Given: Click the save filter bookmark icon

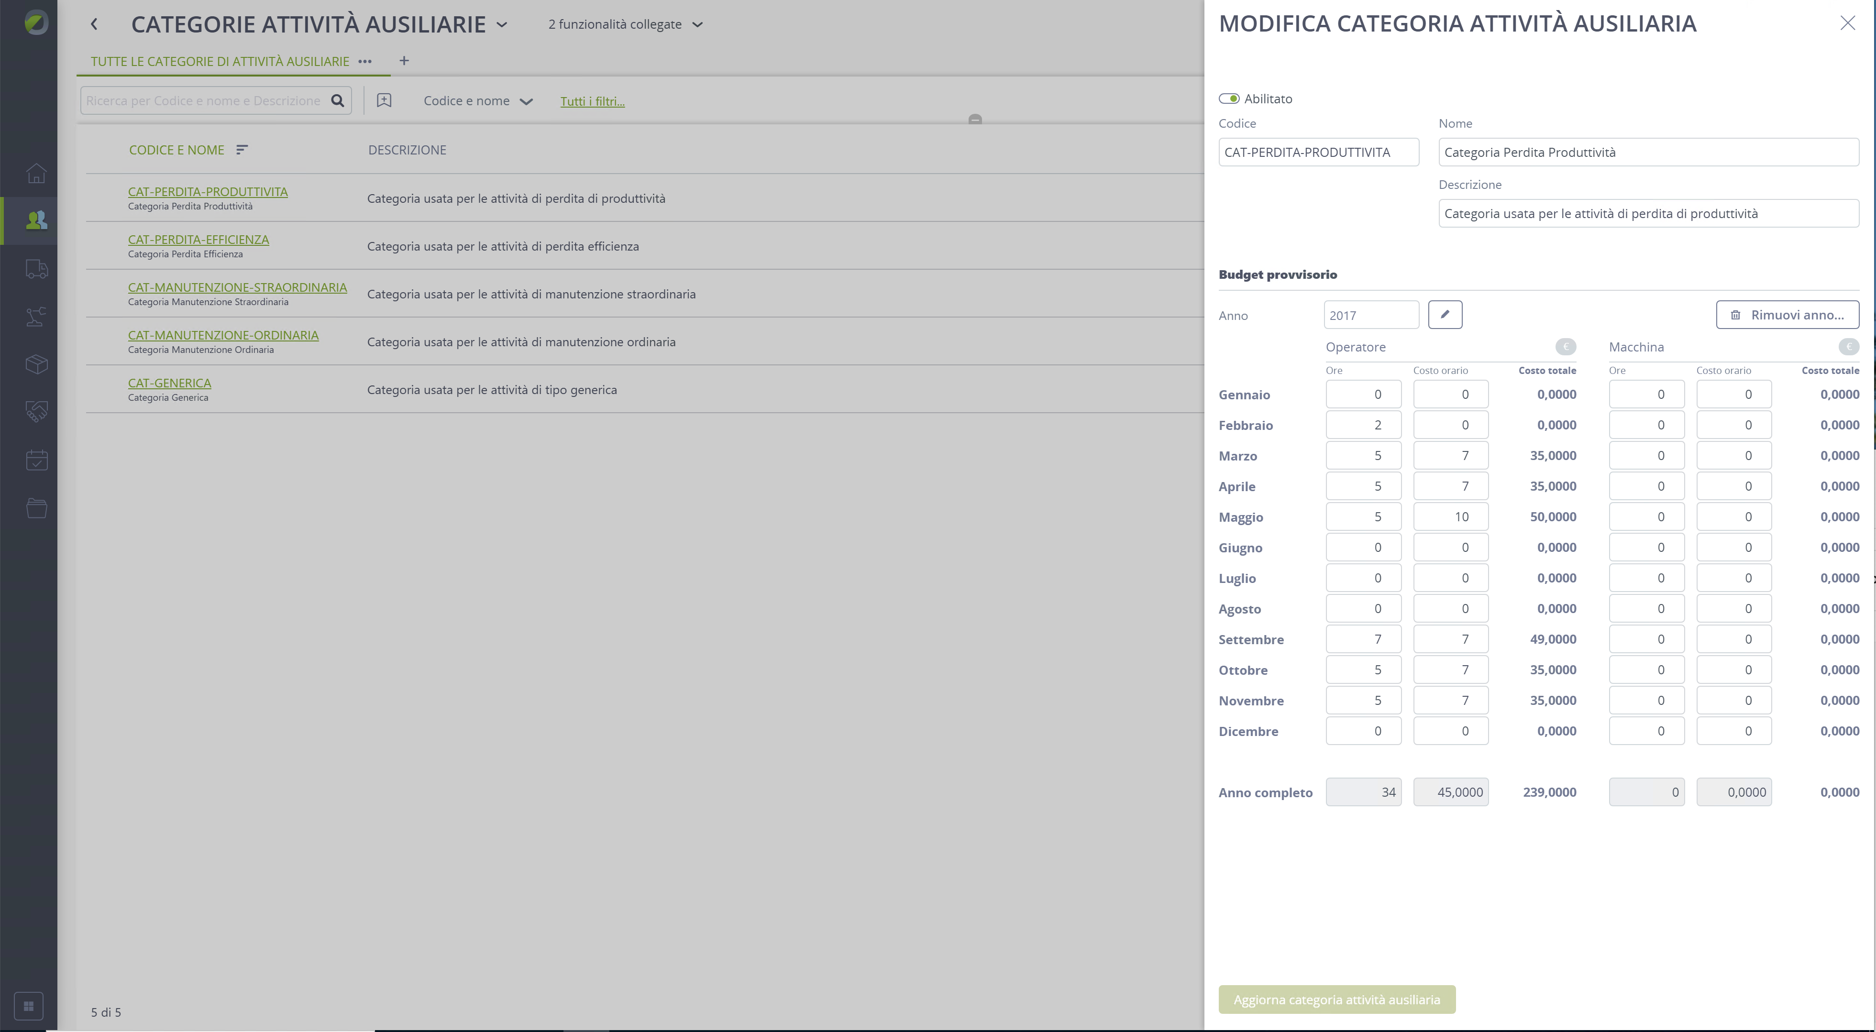Looking at the screenshot, I should click(x=384, y=100).
